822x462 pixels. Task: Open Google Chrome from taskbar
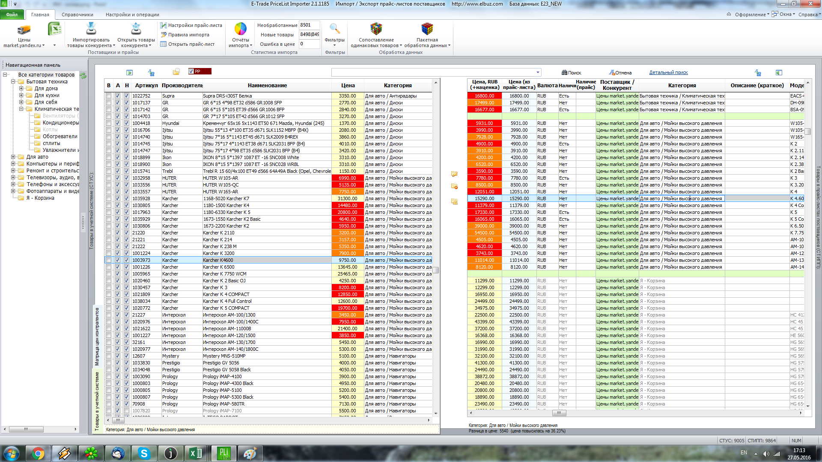pyautogui.click(x=38, y=453)
